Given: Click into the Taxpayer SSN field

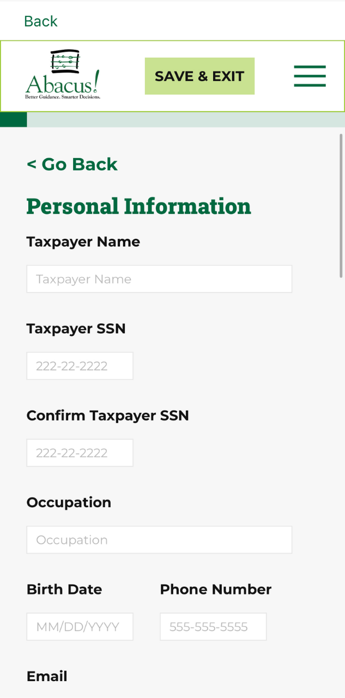Looking at the screenshot, I should coord(80,366).
